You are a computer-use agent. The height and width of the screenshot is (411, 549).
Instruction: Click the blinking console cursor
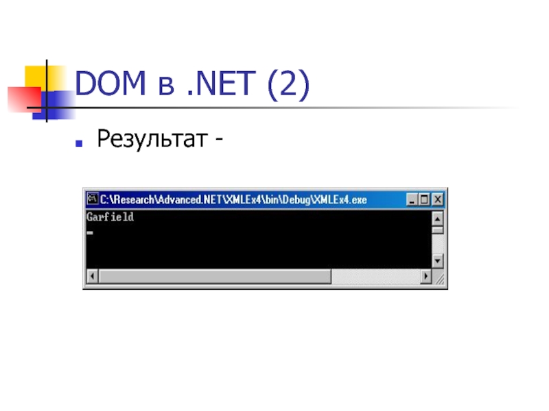coord(90,232)
